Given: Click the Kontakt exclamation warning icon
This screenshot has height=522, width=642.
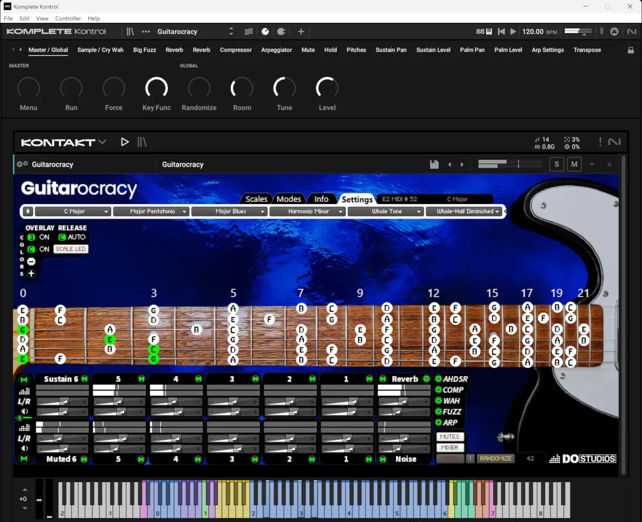Looking at the screenshot, I should pos(600,142).
